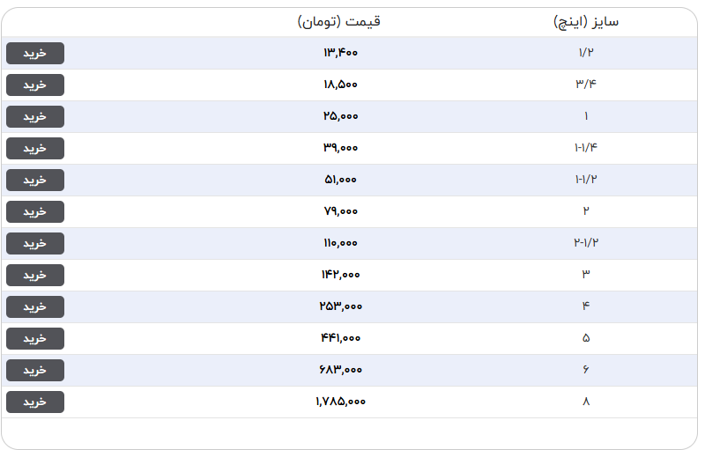Buy the 4 inch item priced ۲۵۳,۰۰۰

(35, 306)
